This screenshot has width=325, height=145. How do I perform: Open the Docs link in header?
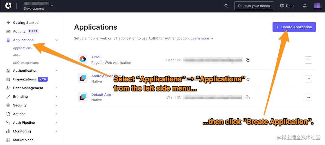click(287, 6)
